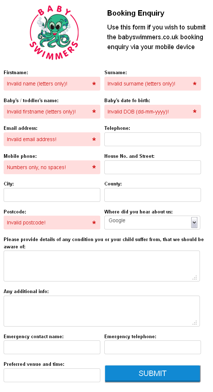Select the Baby's / toddler's name field
Viewport: 213px width, 392px height.
coord(52,112)
